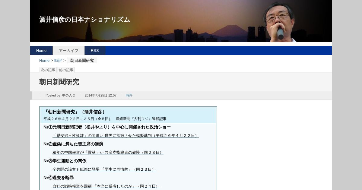Click heading №②虚偽に満ちた習主席の講演

click(x=73, y=144)
